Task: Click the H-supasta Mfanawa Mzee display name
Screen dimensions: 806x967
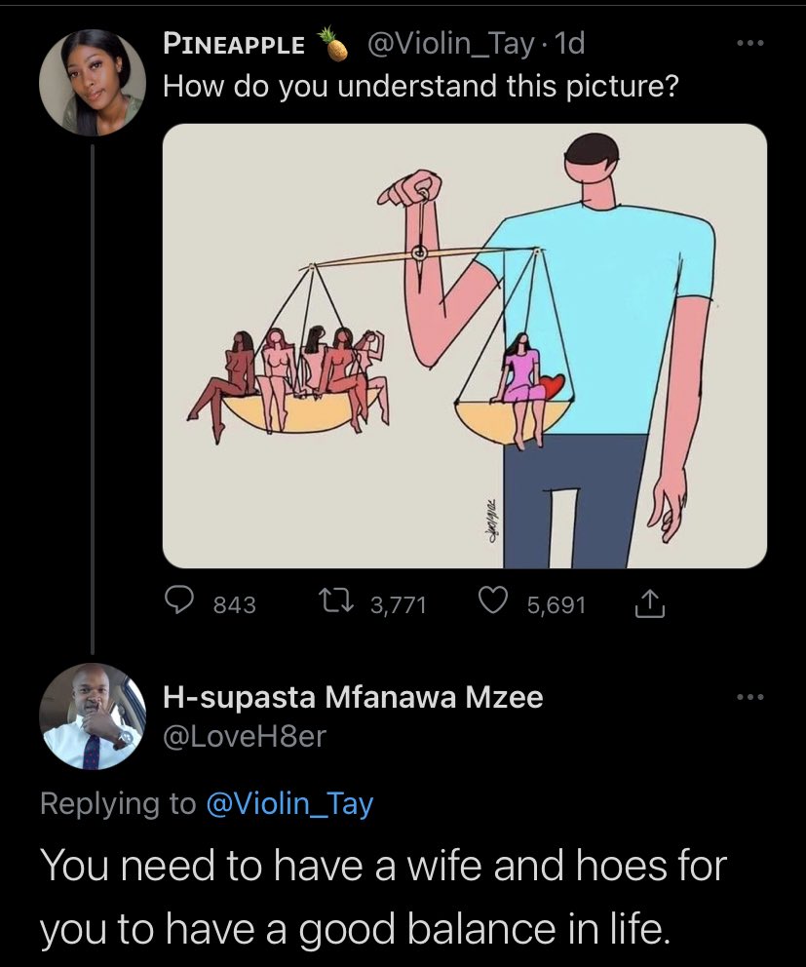Action: pyautogui.click(x=352, y=697)
